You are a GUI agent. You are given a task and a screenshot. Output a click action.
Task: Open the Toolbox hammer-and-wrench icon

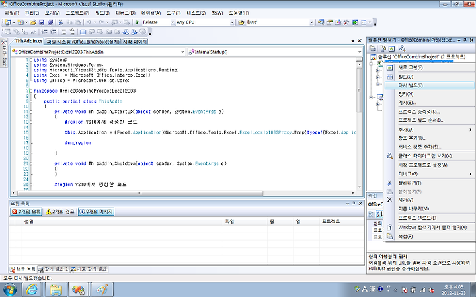coord(346,22)
